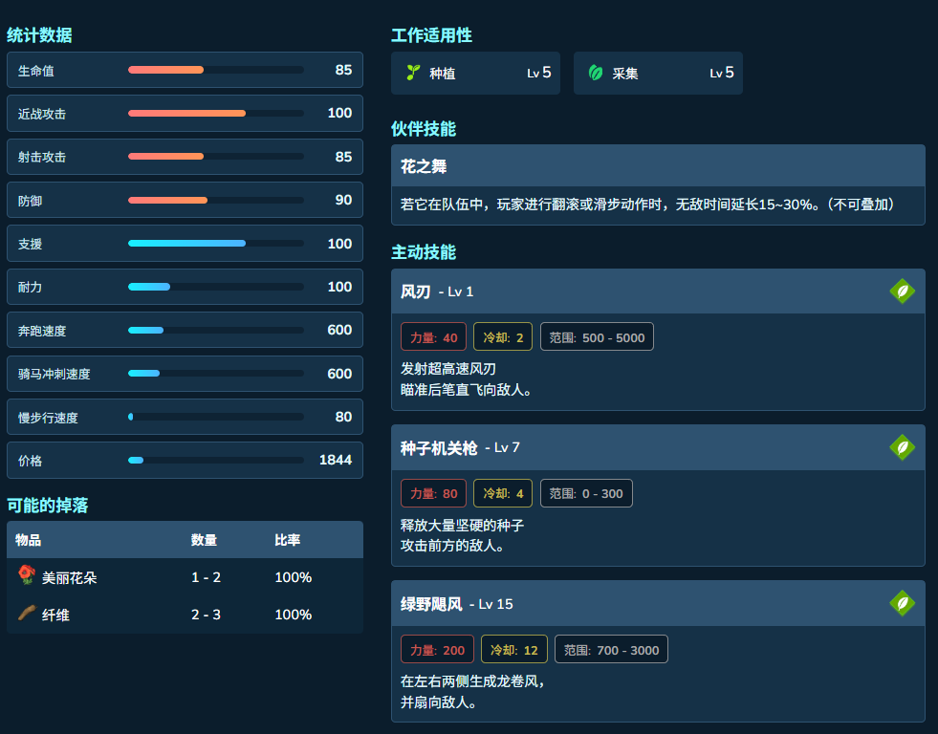The width and height of the screenshot is (938, 734).
Task: Click the 比率 column header
Action: (288, 540)
